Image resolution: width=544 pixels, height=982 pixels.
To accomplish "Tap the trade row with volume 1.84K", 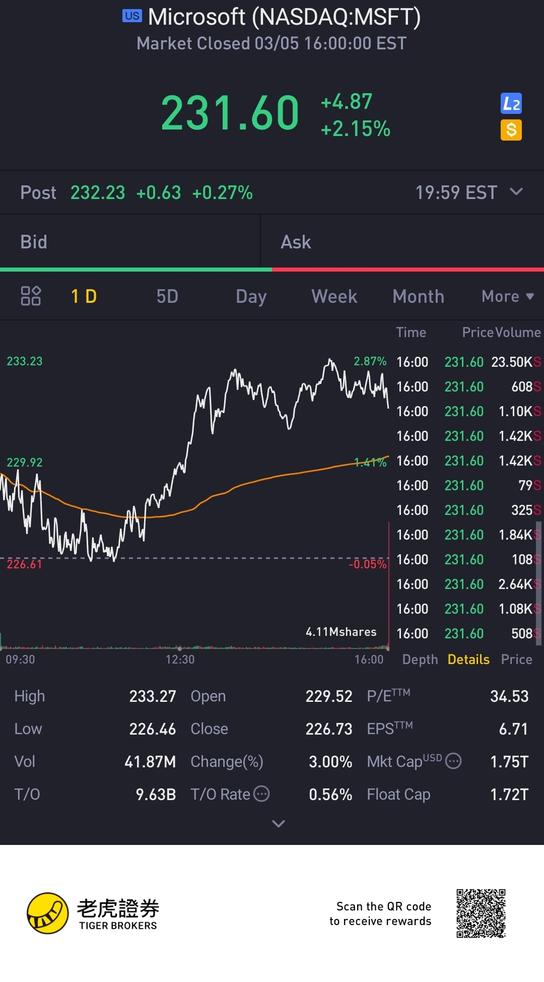I will coord(468,535).
